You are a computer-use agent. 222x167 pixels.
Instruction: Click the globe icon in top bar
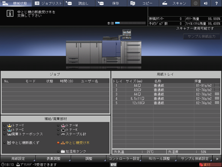tap(195, 3)
